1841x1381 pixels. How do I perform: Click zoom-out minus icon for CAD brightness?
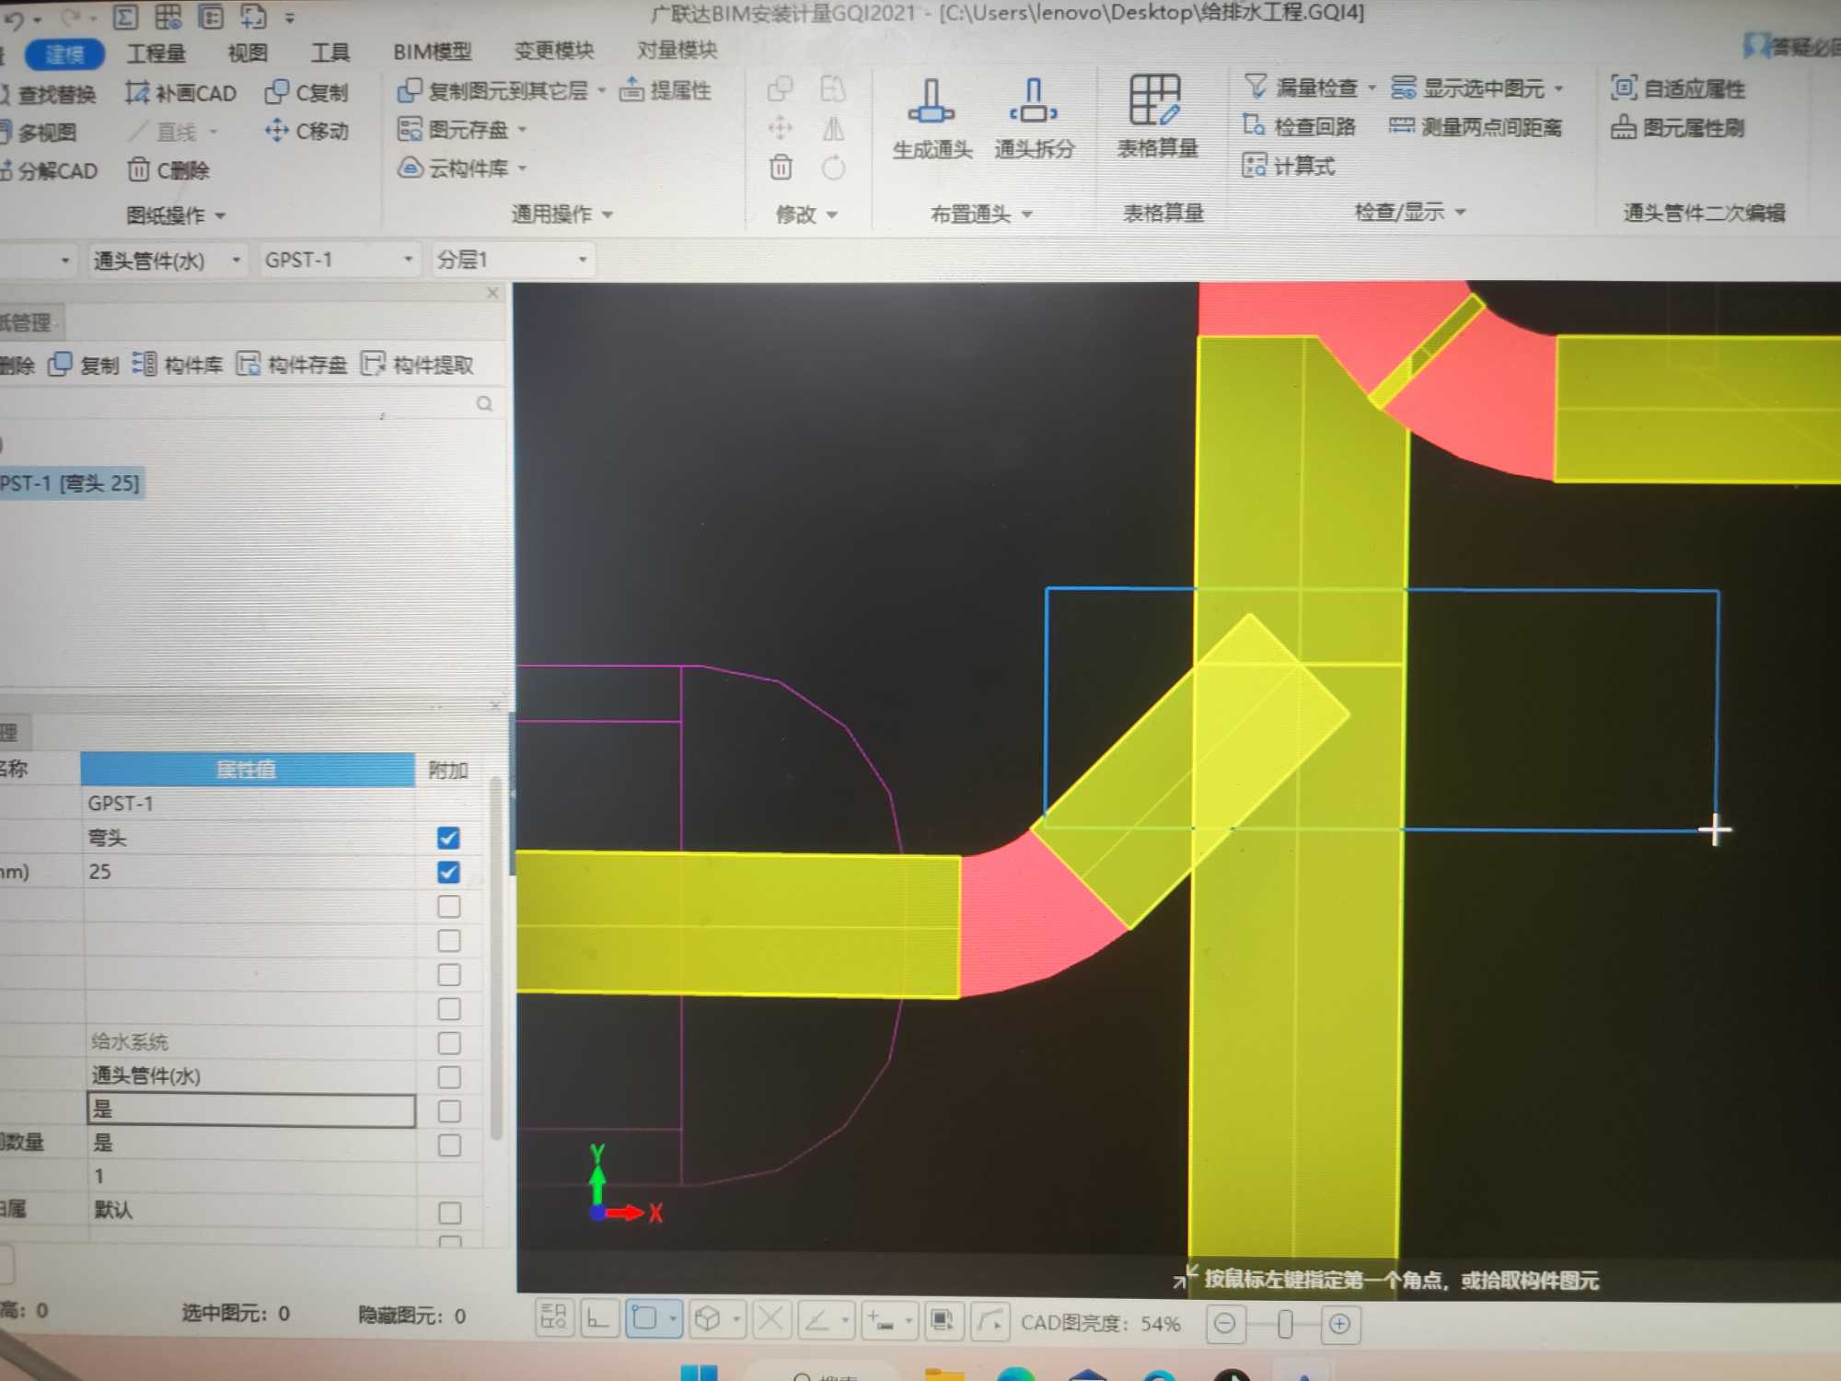(x=1225, y=1323)
